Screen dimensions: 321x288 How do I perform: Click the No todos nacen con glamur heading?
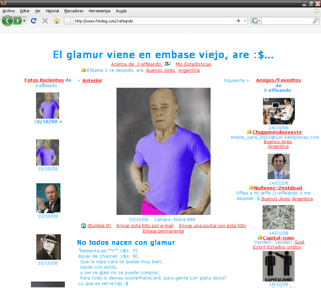pyautogui.click(x=126, y=243)
